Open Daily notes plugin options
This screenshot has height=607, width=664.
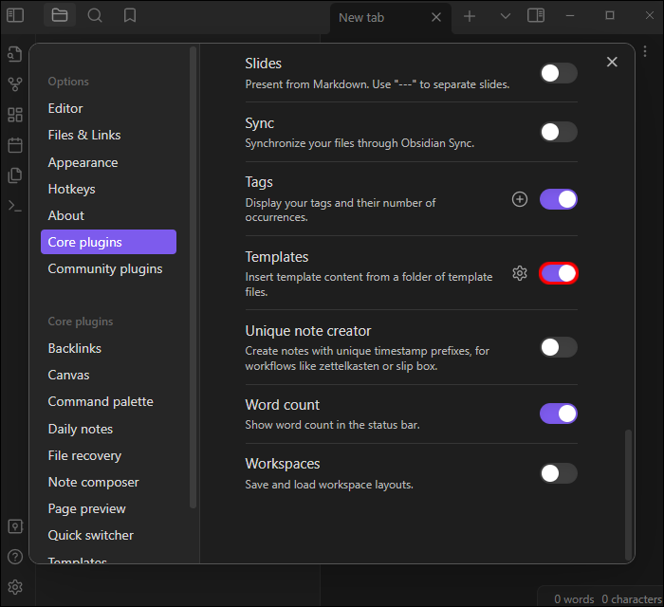pyautogui.click(x=81, y=429)
